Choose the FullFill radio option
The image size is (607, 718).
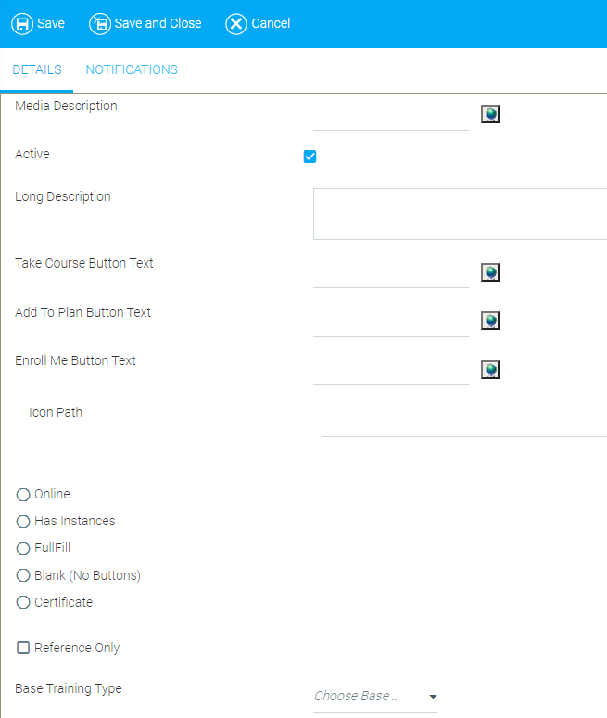pyautogui.click(x=23, y=548)
